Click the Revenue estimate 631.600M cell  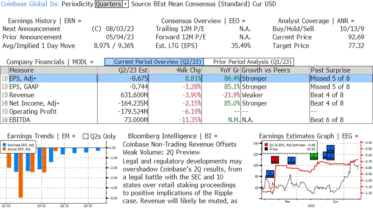click(x=134, y=95)
